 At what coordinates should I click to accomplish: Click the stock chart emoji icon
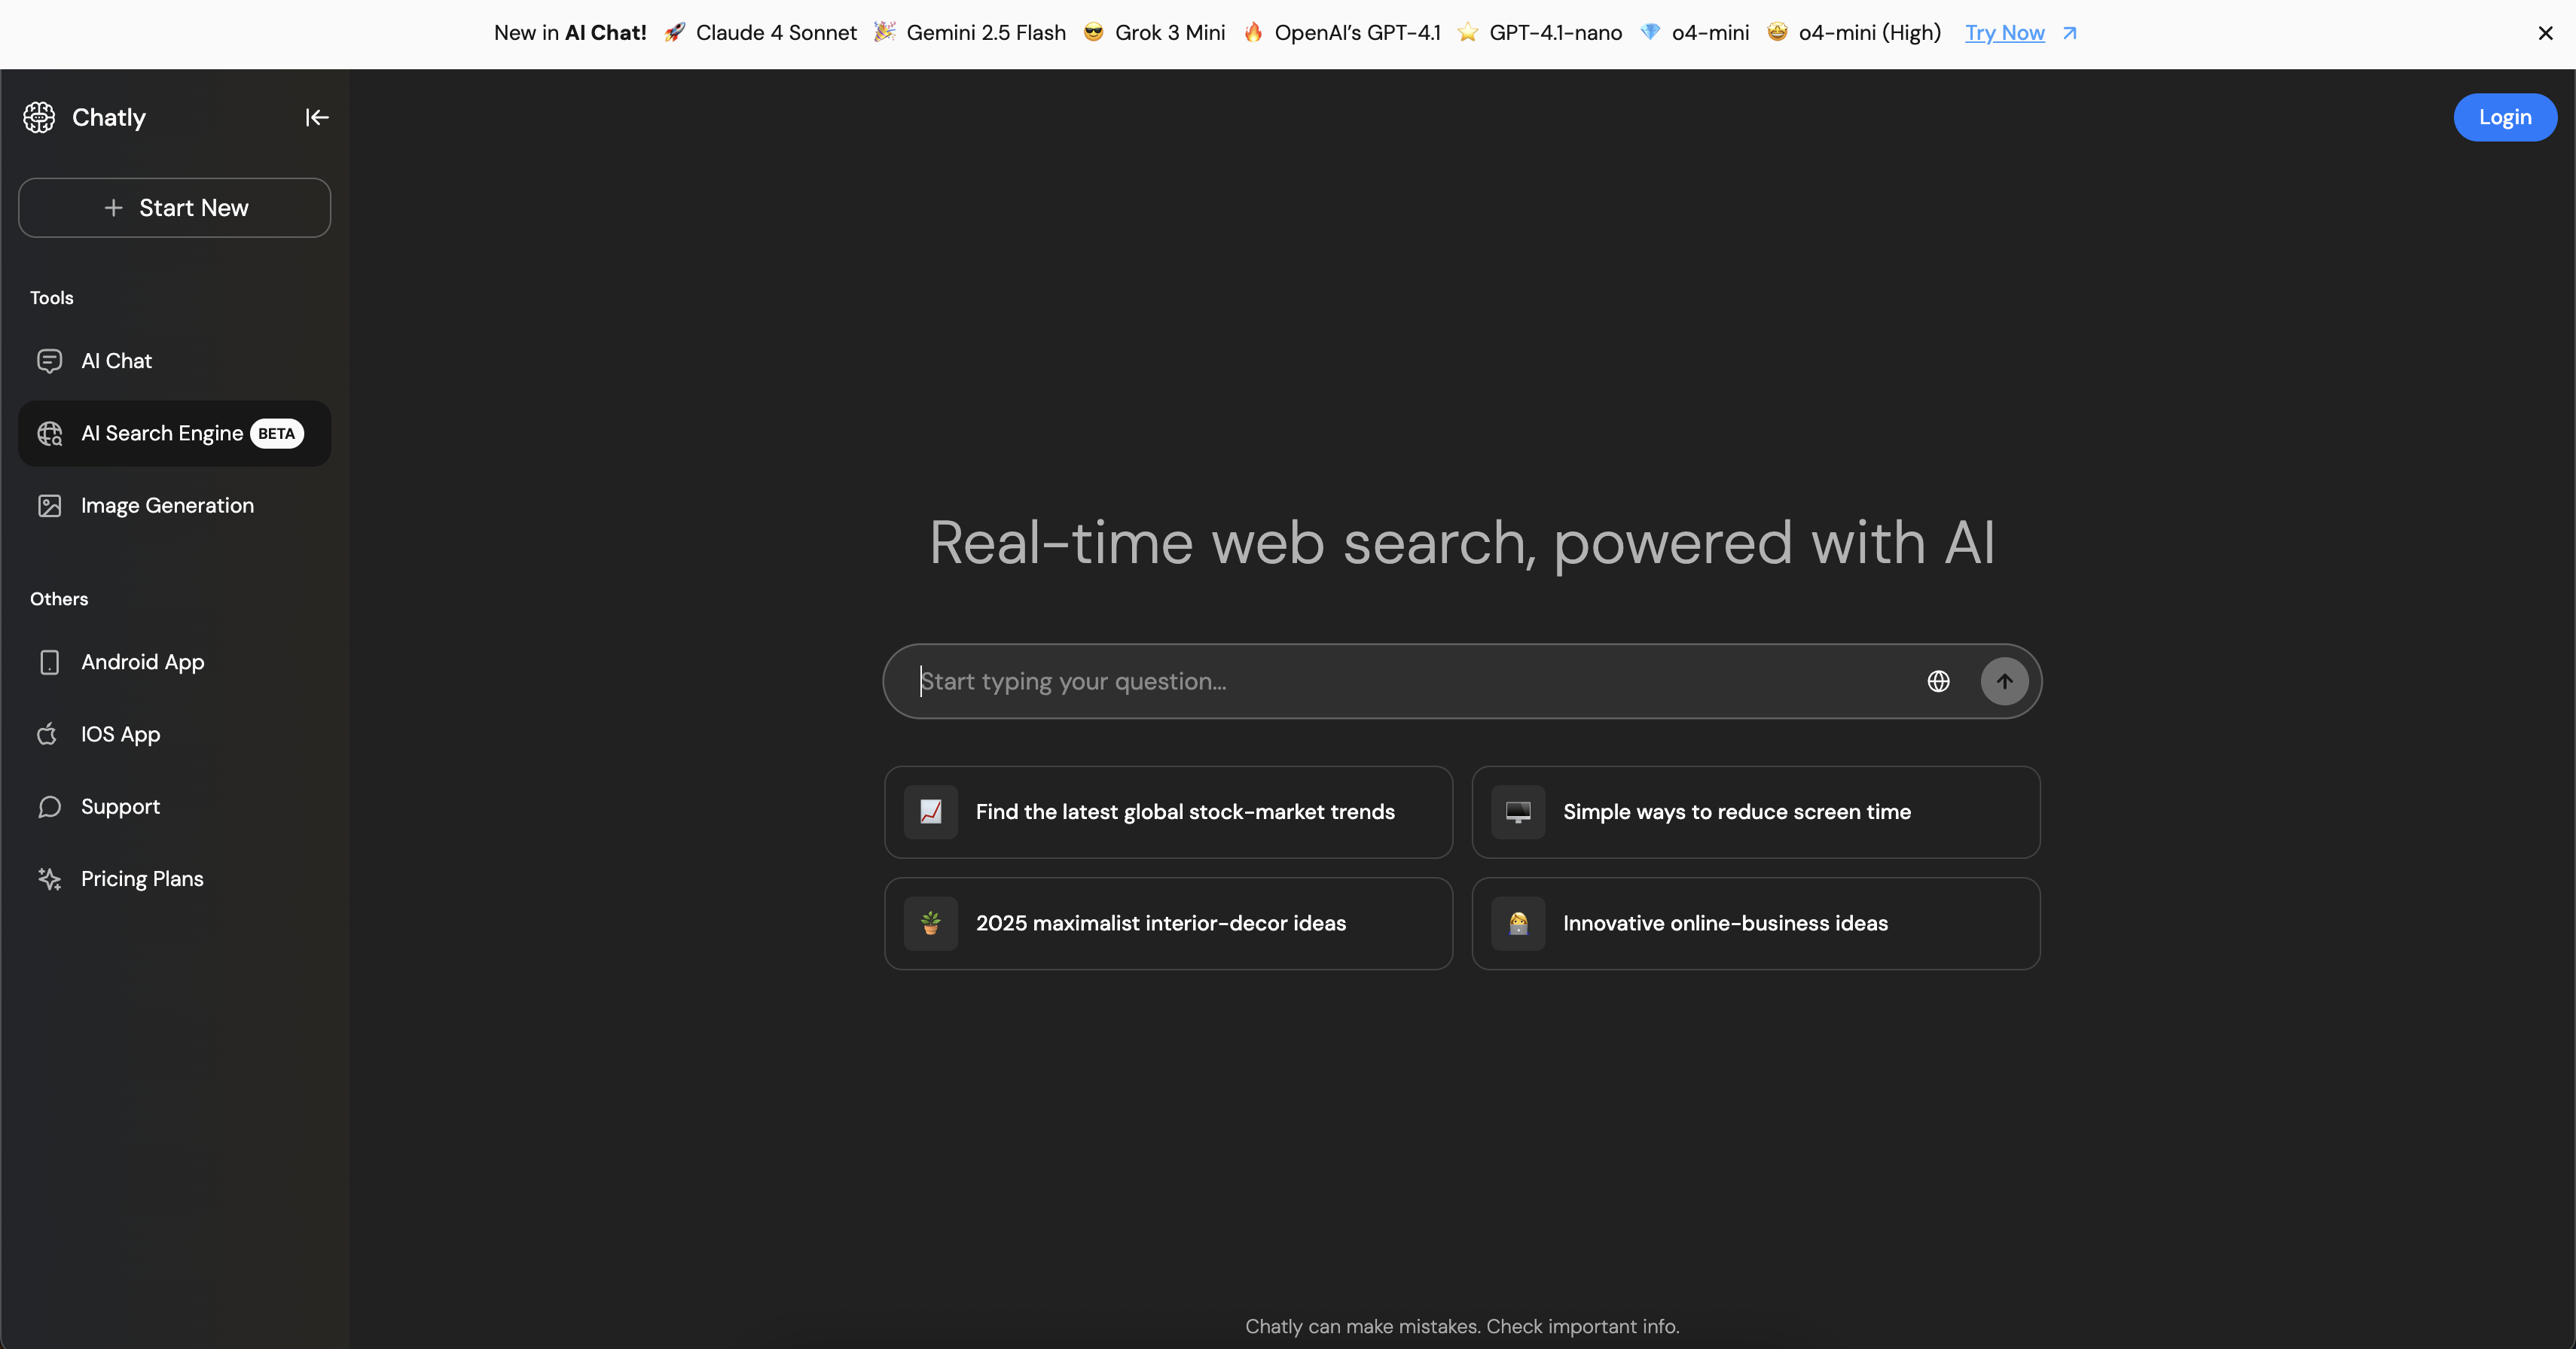[x=930, y=812]
